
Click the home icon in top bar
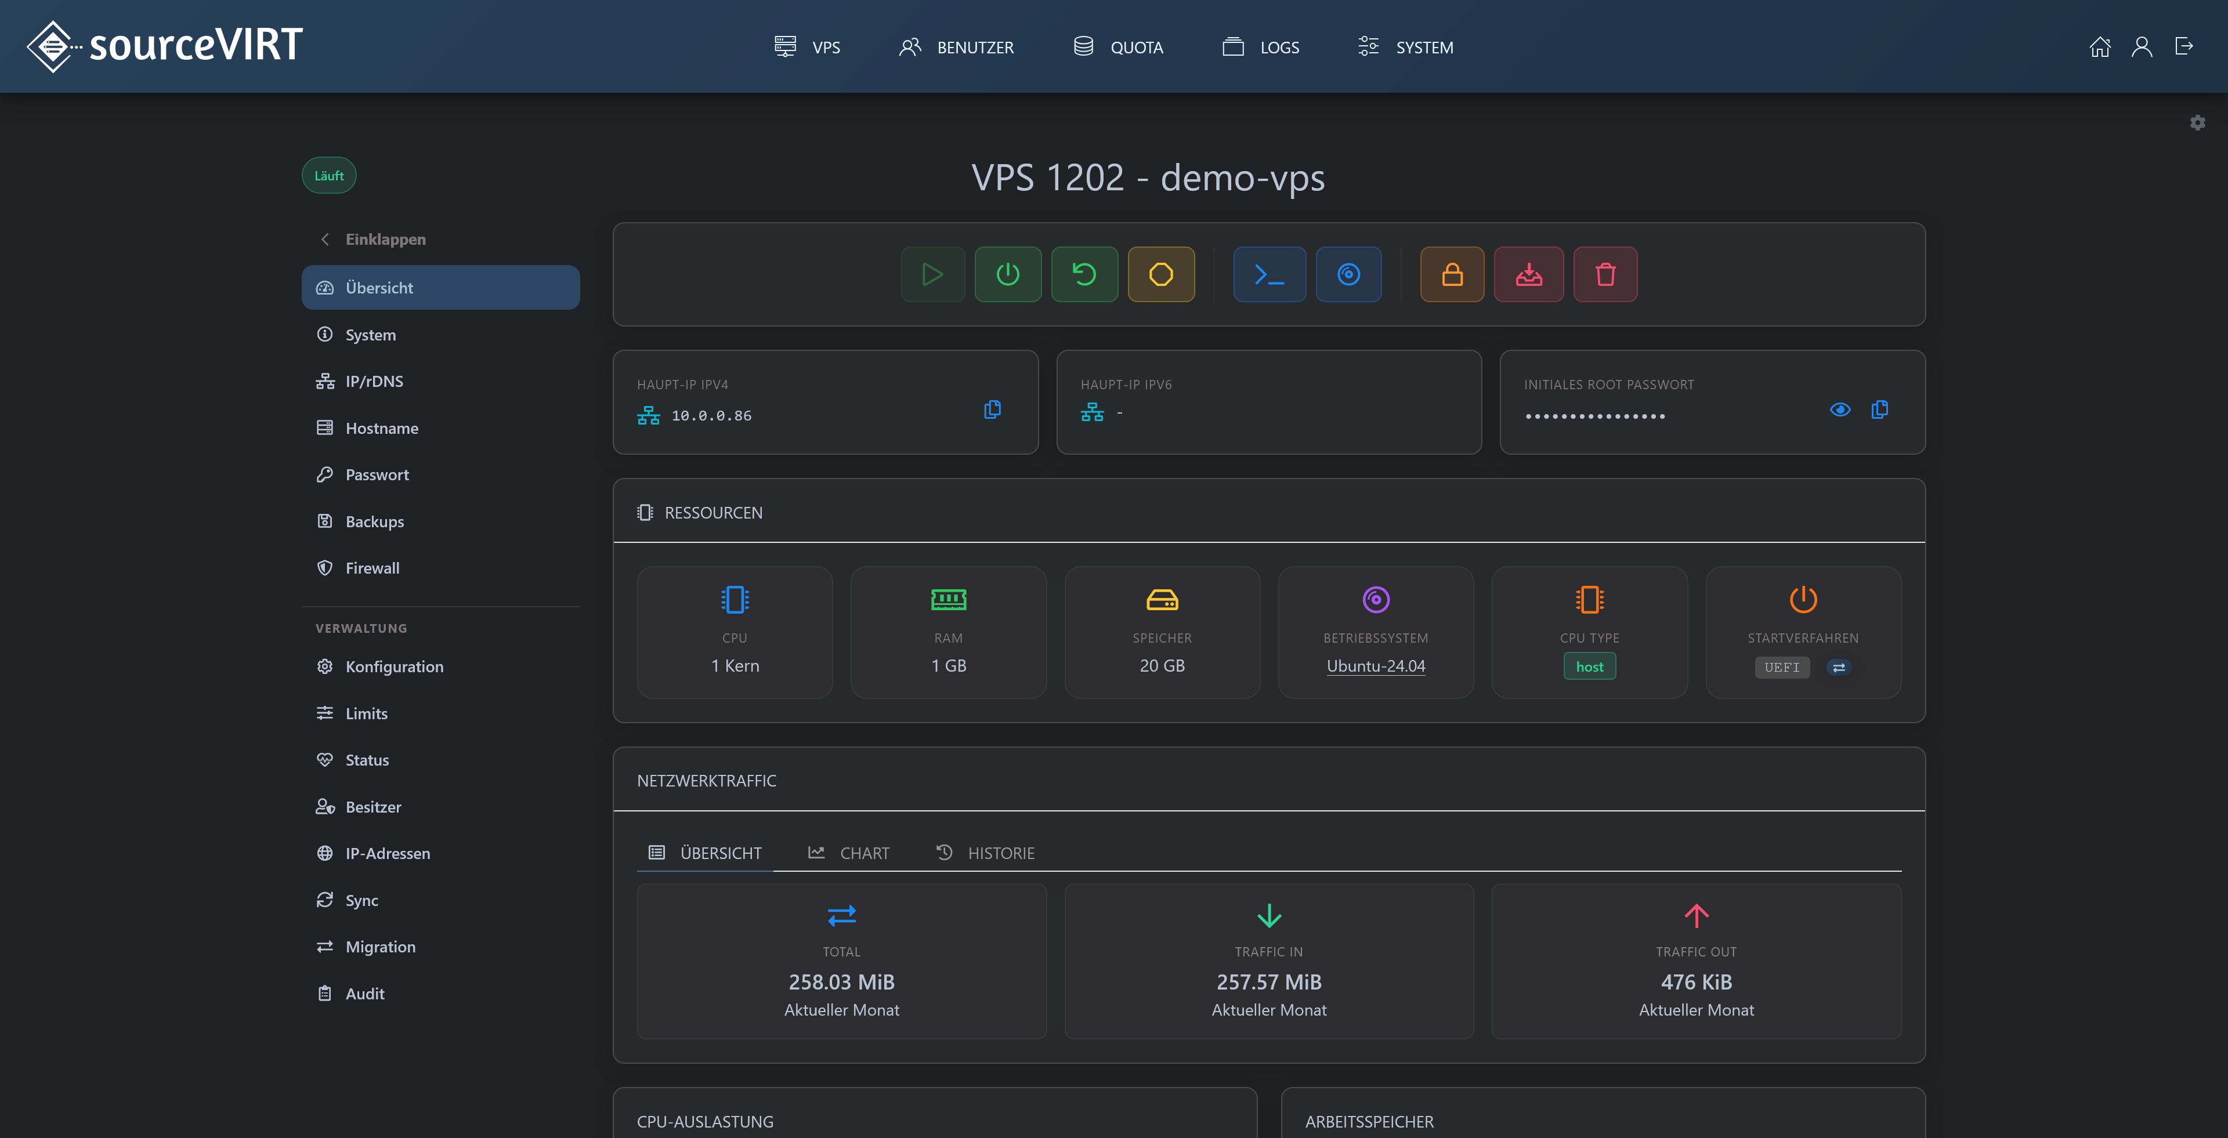coord(2099,47)
